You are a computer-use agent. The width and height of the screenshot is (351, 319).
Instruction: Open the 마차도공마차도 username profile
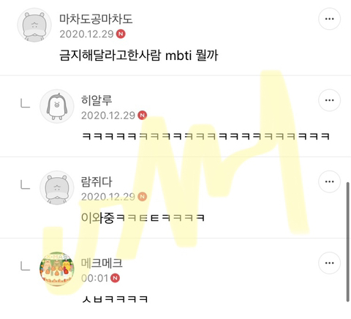click(96, 19)
